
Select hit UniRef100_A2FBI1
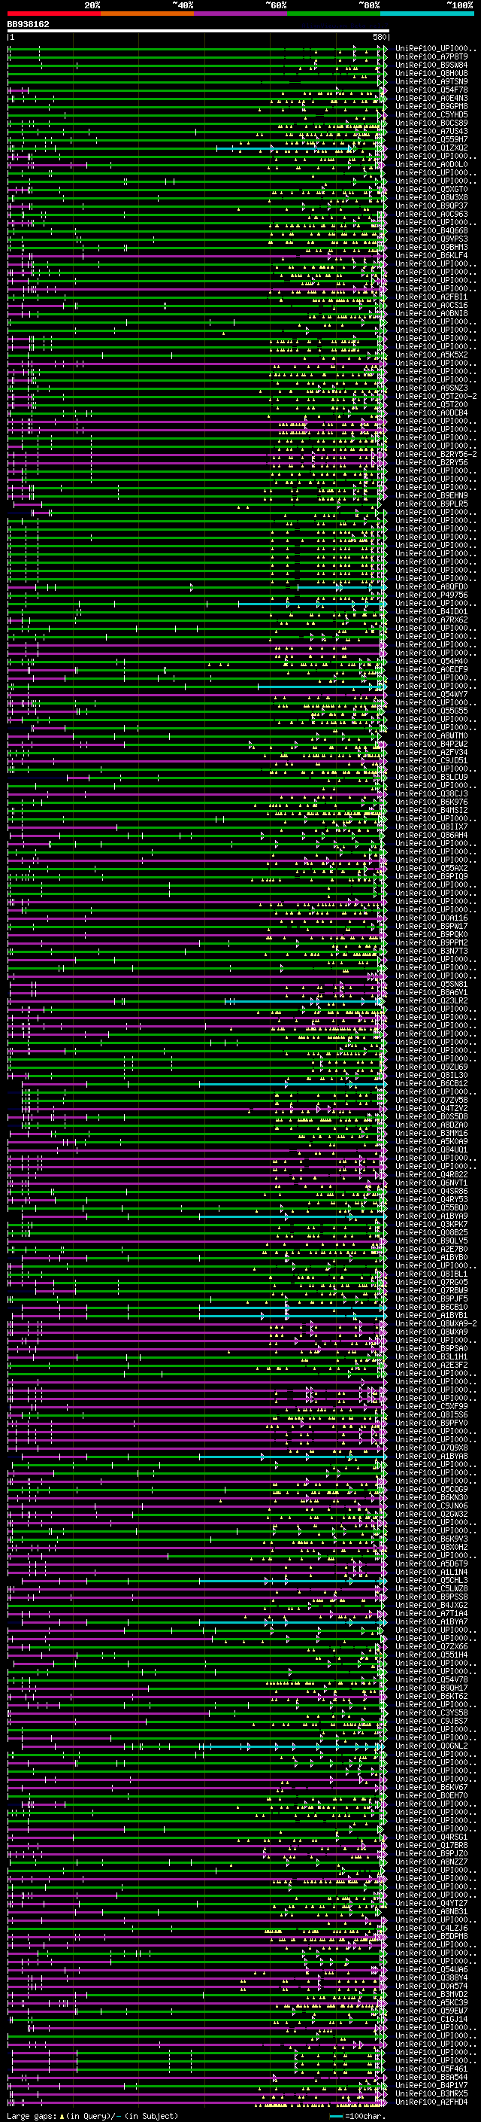tap(431, 297)
